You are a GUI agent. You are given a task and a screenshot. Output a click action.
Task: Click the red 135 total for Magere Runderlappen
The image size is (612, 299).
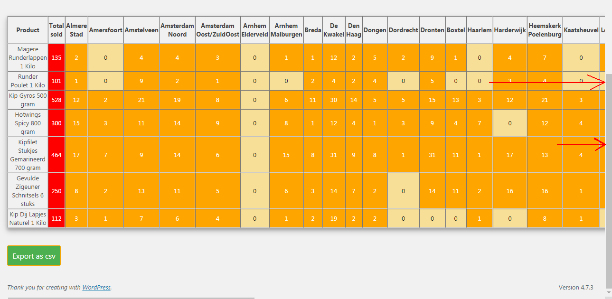pyautogui.click(x=56, y=57)
